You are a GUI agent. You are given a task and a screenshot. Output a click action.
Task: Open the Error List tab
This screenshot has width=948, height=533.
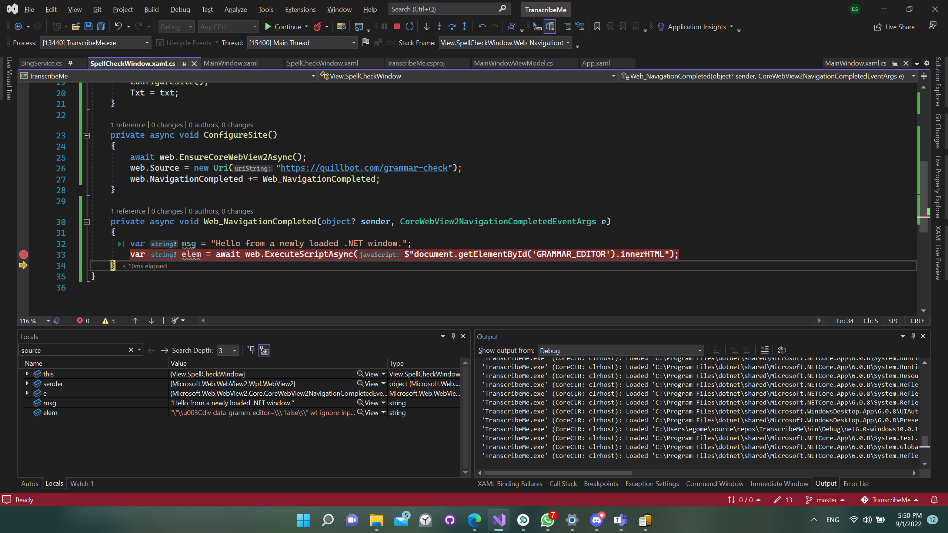[x=857, y=483]
